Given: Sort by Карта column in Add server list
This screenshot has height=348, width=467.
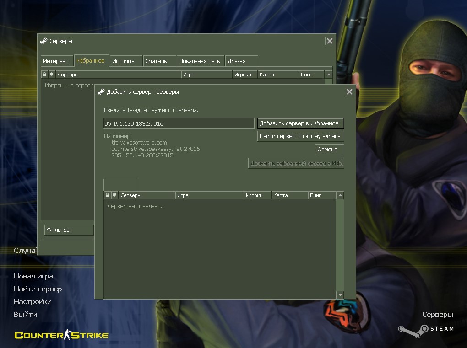Looking at the screenshot, I should [x=289, y=195].
